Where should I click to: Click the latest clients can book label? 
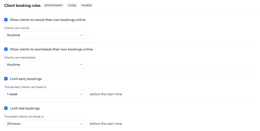(24, 117)
